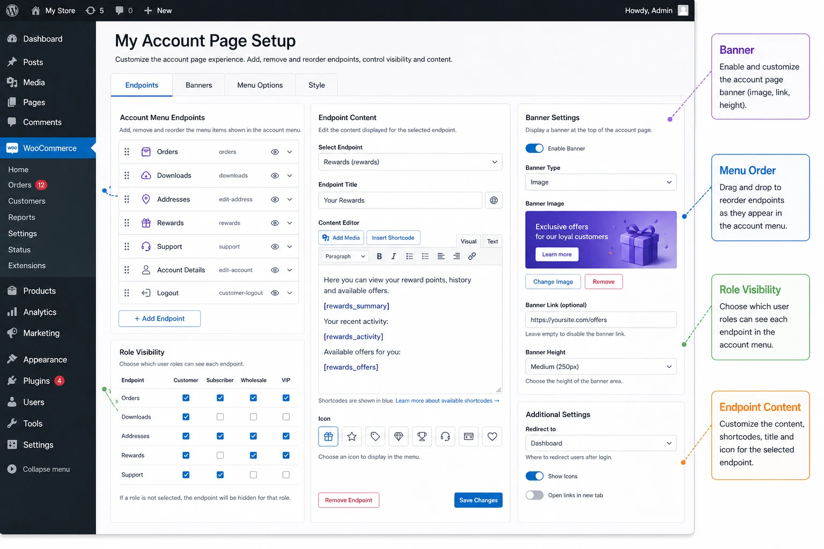Viewport: 824px width, 549px height.
Task: Click the globe icon beside Endpoint Title
Action: click(494, 200)
